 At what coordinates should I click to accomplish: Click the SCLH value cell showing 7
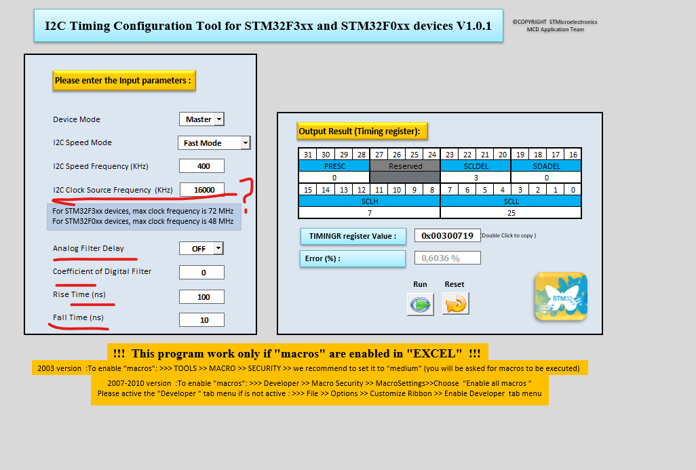(369, 212)
